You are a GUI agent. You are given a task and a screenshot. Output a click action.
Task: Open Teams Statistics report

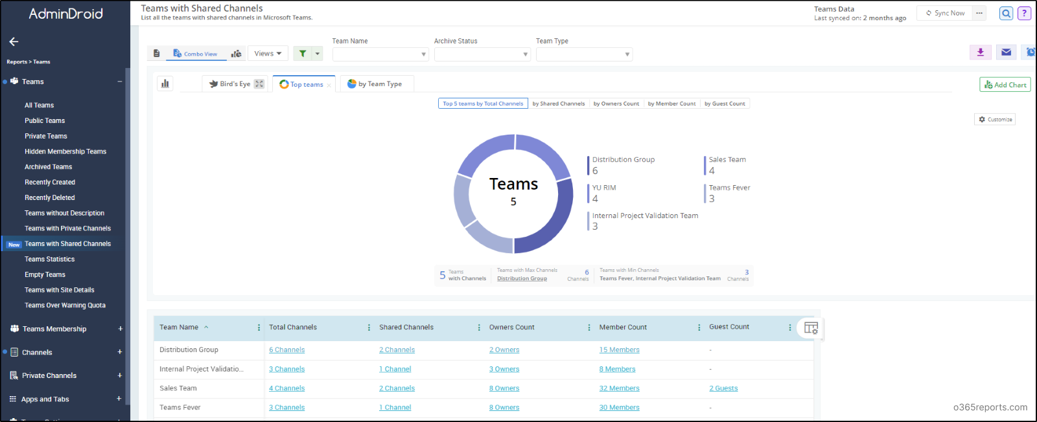pyautogui.click(x=50, y=260)
